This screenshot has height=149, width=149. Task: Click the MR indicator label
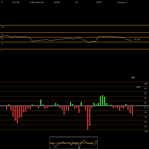[133, 77]
